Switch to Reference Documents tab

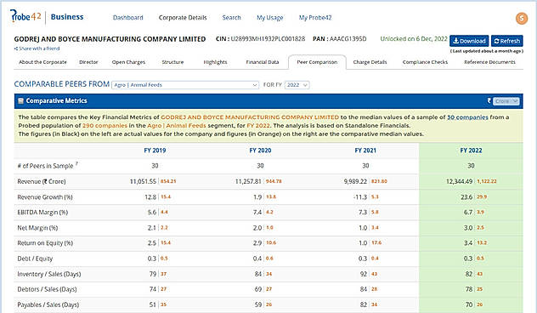pos(489,62)
